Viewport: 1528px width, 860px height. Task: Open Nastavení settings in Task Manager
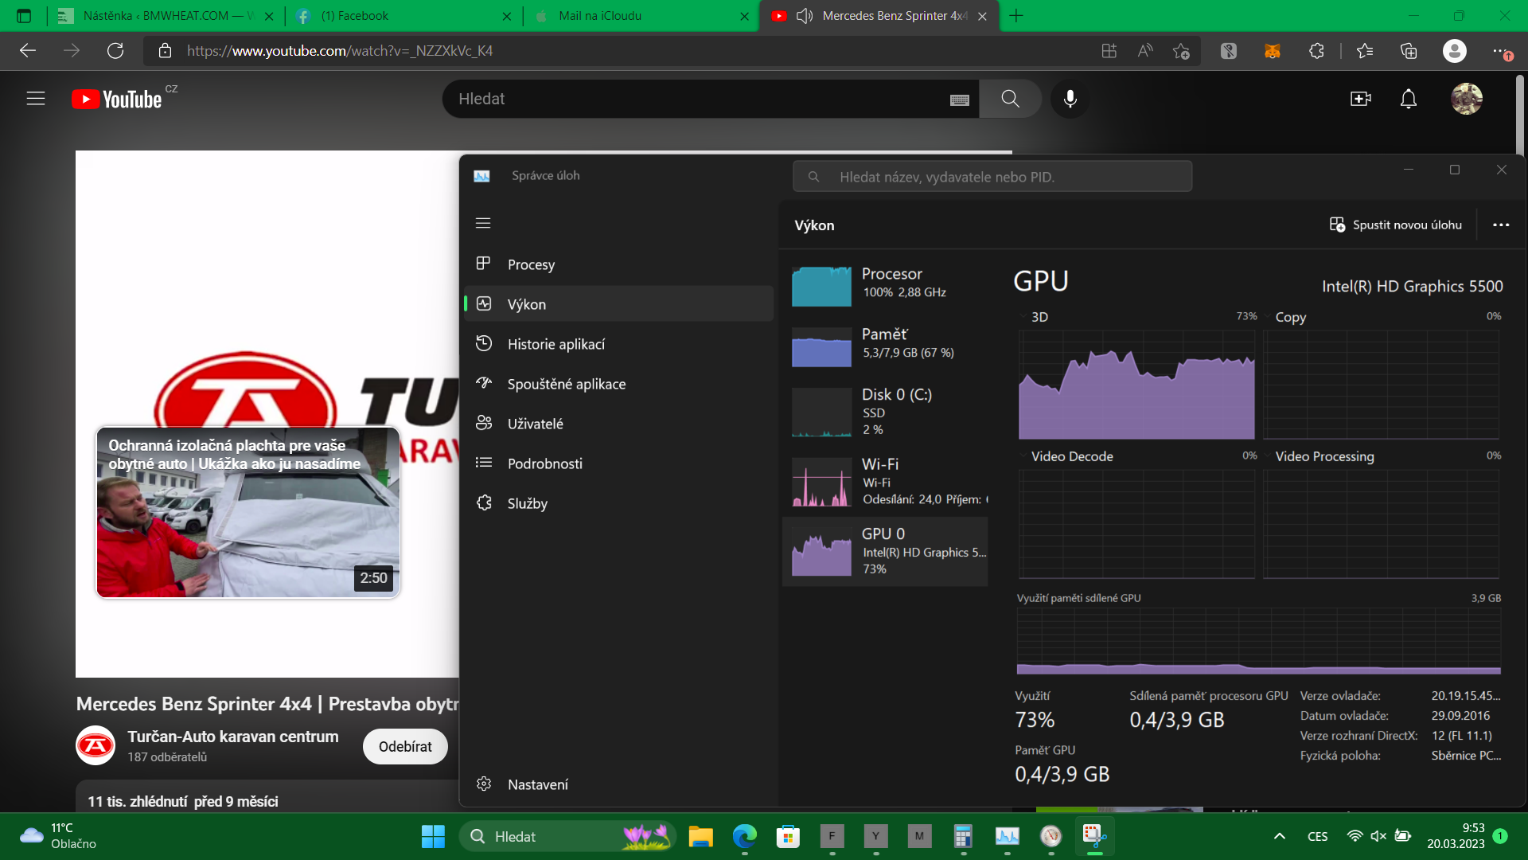pos(537,784)
